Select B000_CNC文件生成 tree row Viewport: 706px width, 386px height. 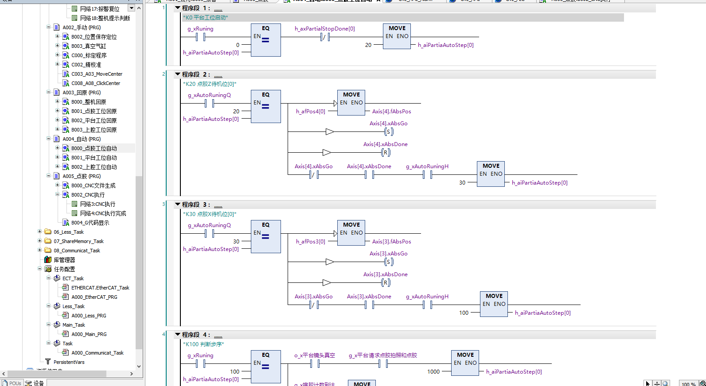tap(93, 185)
